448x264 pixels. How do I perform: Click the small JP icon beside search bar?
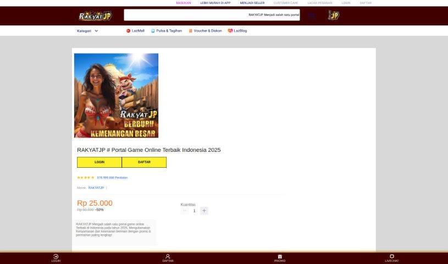point(333,15)
